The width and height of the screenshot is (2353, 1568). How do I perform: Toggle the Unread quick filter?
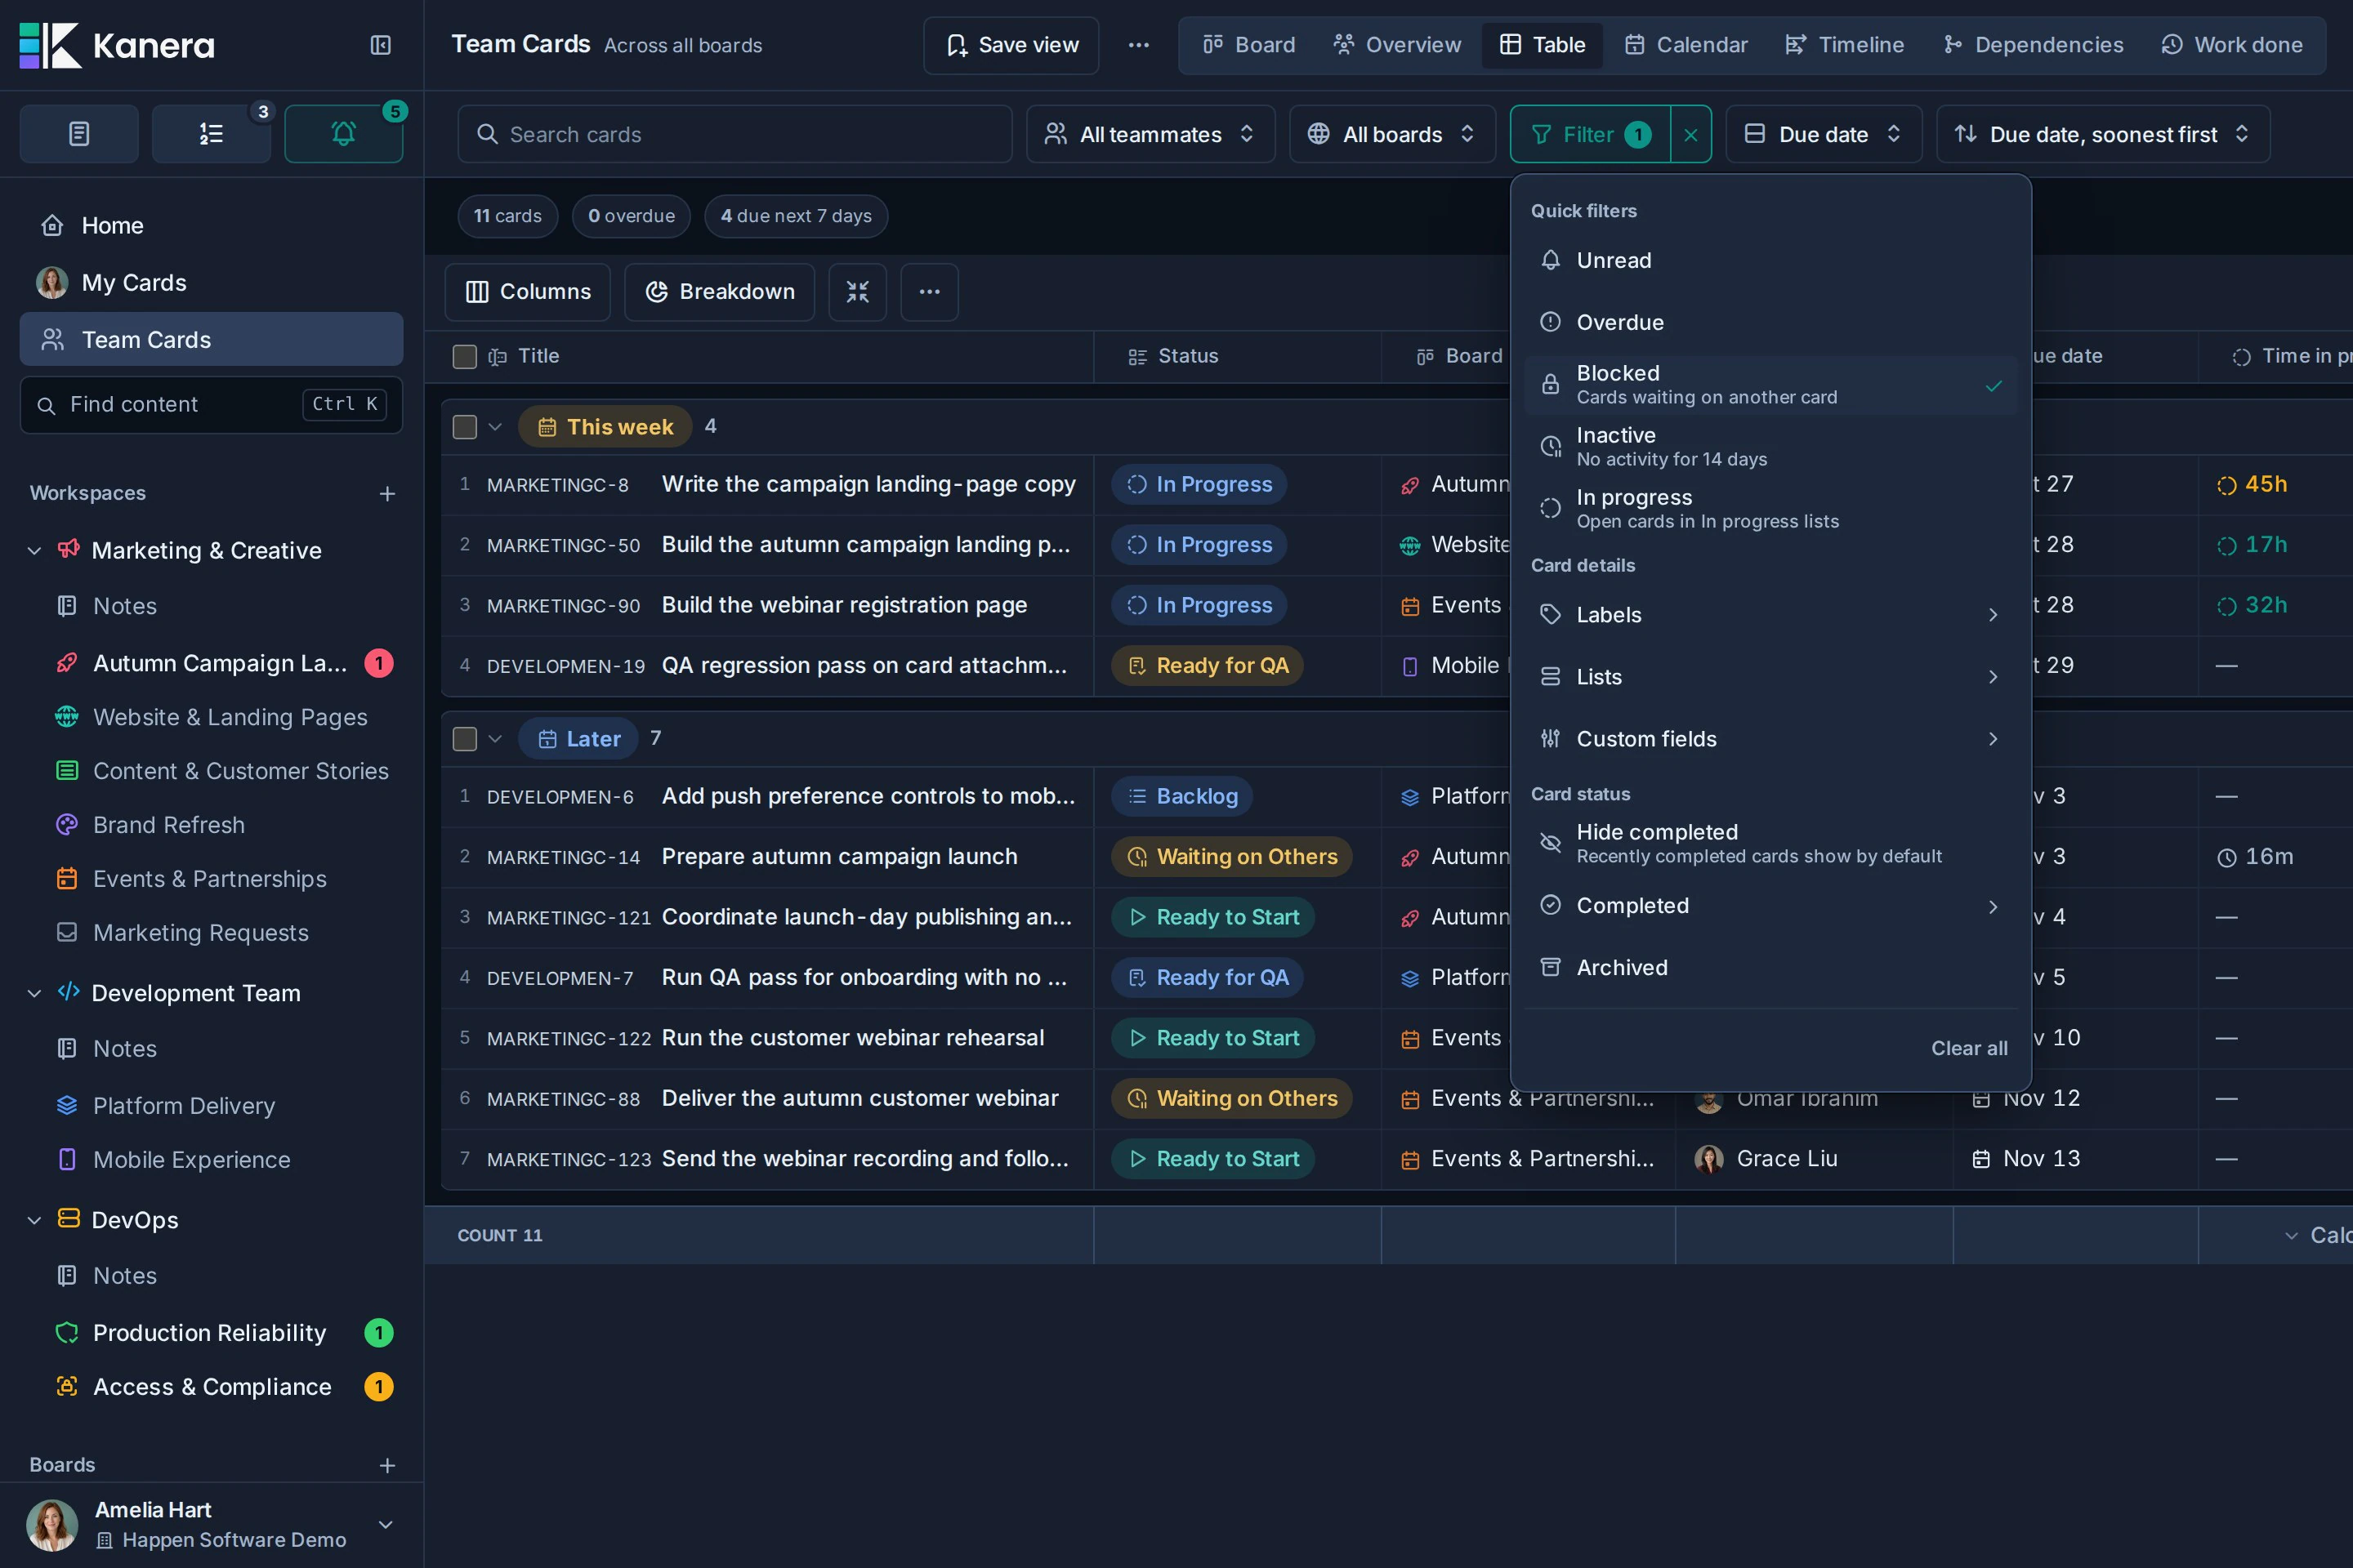point(1770,260)
